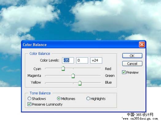Choose the Highlights tone range
161x123 pixels.
[88, 98]
